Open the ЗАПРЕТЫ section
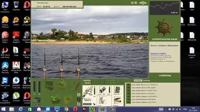 point(165,76)
